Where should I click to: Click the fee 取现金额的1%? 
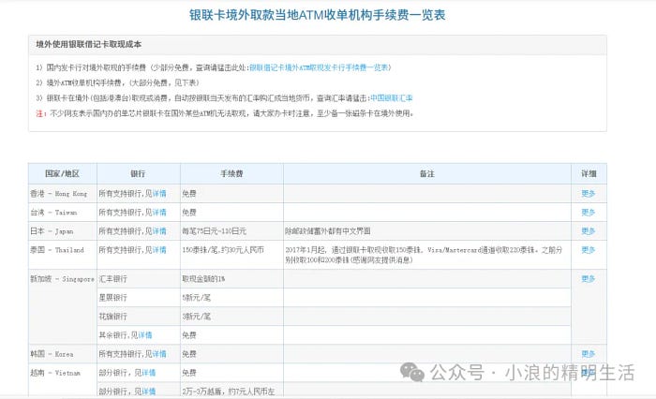203,278
